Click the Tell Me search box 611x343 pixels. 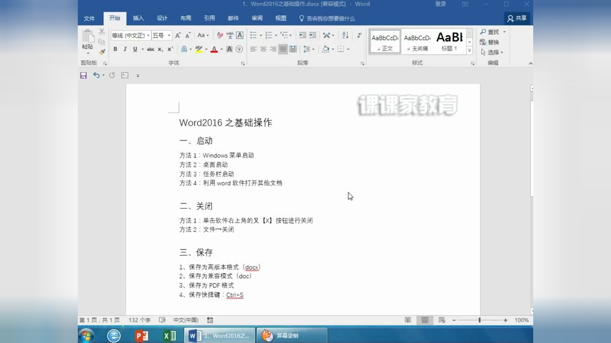tap(327, 18)
